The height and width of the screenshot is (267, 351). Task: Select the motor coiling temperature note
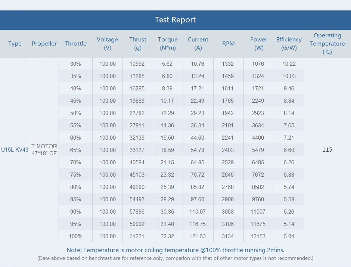175,250
